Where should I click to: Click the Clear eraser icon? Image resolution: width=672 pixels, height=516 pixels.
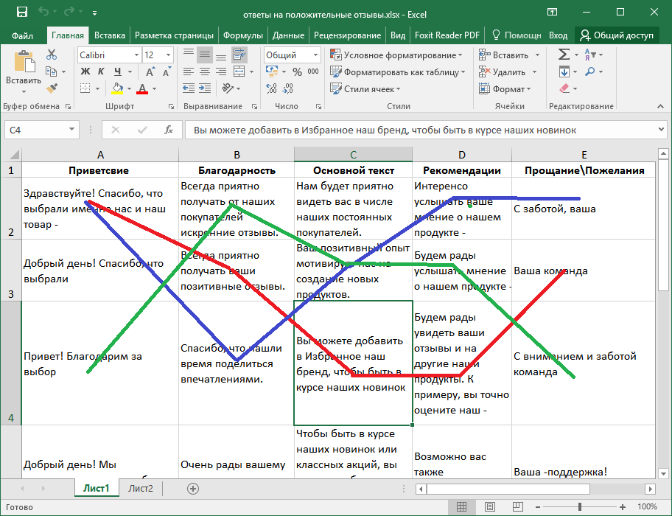[564, 88]
